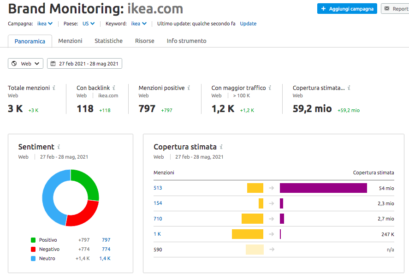Click the info icon next to Con maggior traffico
Viewport: 409px width, 274px height.
click(270, 88)
